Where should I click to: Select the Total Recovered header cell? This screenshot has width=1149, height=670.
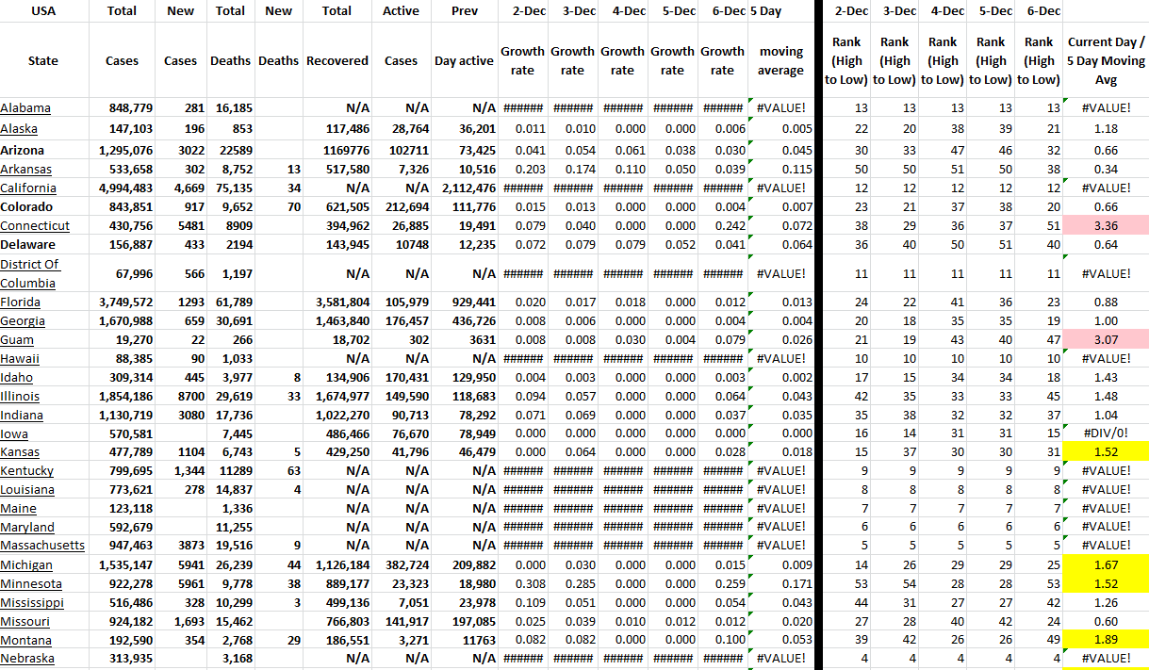(x=336, y=60)
